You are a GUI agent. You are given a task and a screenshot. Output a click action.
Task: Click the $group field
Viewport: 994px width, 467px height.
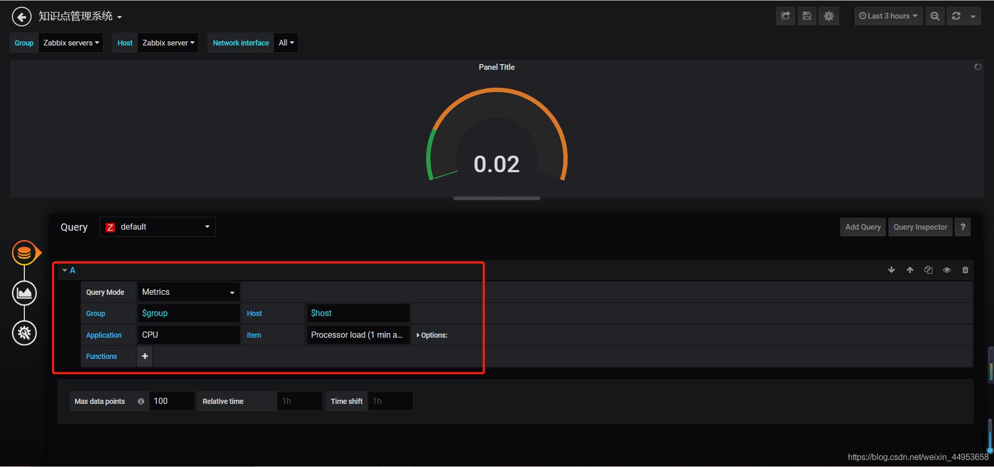(188, 313)
